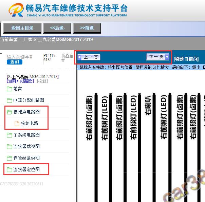This screenshot has height=202, width=205.
Task: Click the 右喇叭 label in the diagram
Action: coord(148,105)
